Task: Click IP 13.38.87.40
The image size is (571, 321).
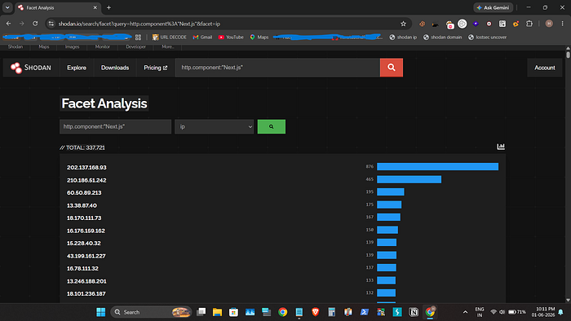Action: [x=82, y=205]
